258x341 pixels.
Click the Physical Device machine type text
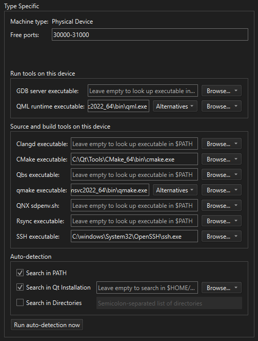click(72, 22)
